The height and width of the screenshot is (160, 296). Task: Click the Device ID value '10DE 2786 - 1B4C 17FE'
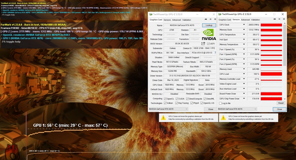pos(204,48)
